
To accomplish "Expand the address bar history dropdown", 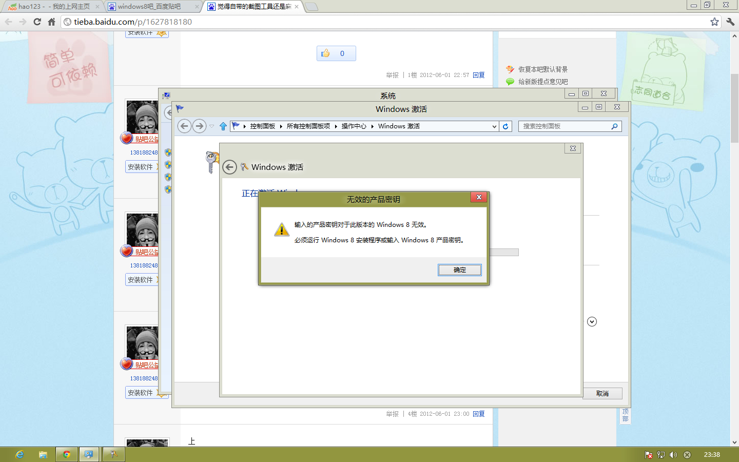I will click(494, 126).
